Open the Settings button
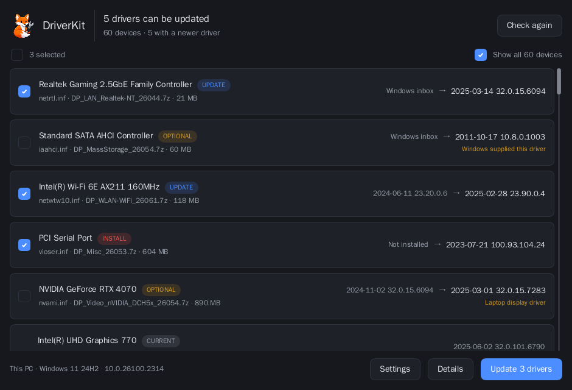This screenshot has height=390, width=572. point(395,369)
